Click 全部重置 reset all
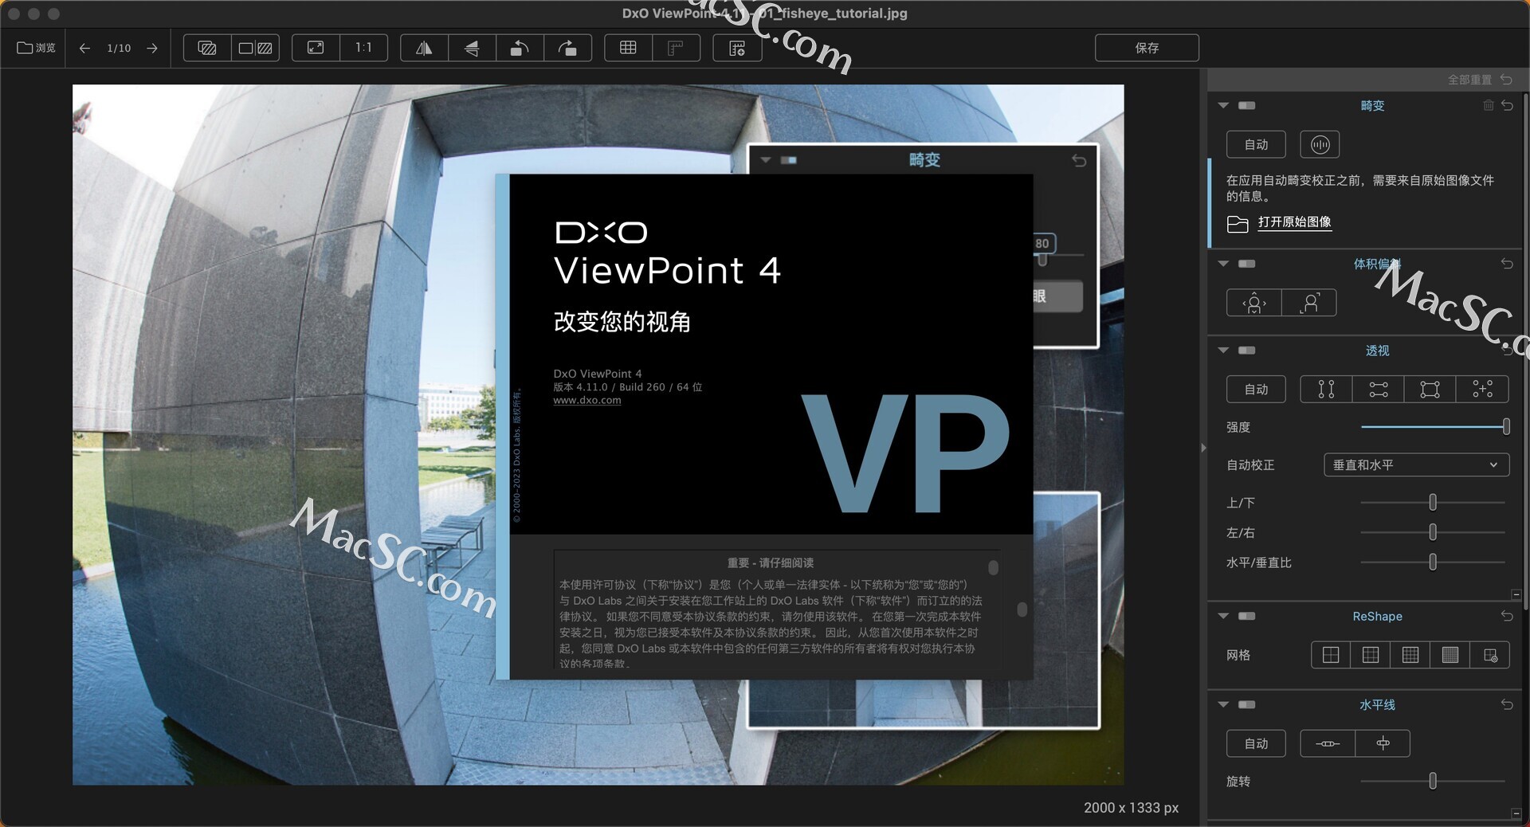 (x=1479, y=80)
